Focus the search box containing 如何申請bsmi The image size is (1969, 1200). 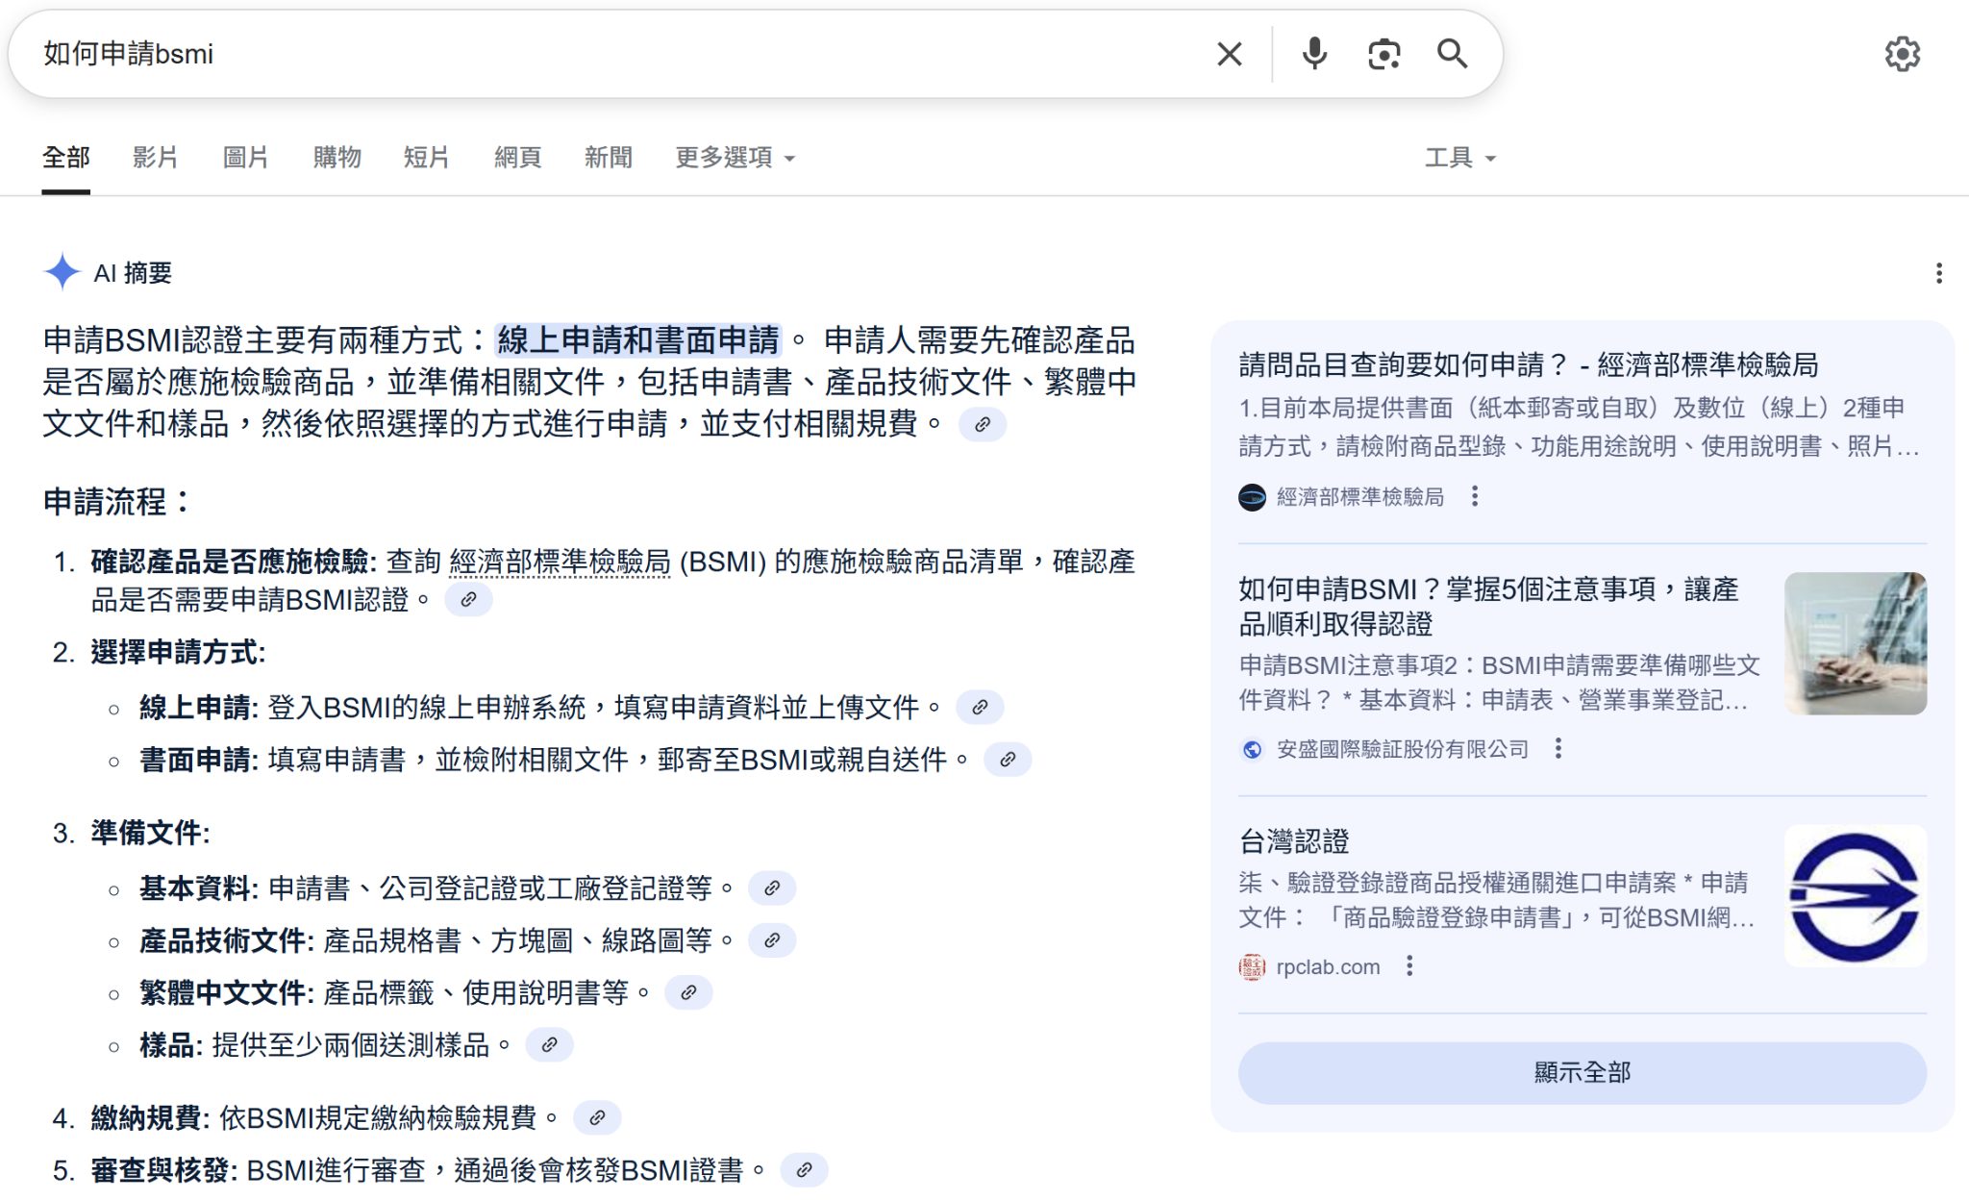[615, 54]
